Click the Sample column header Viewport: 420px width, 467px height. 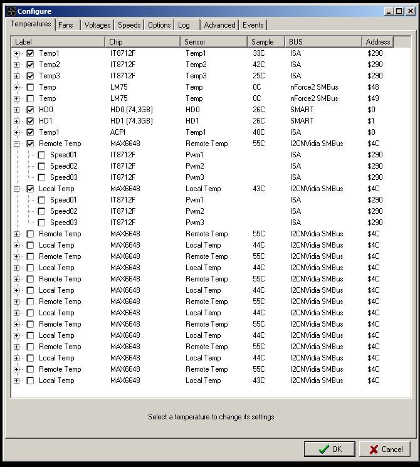pyautogui.click(x=266, y=42)
